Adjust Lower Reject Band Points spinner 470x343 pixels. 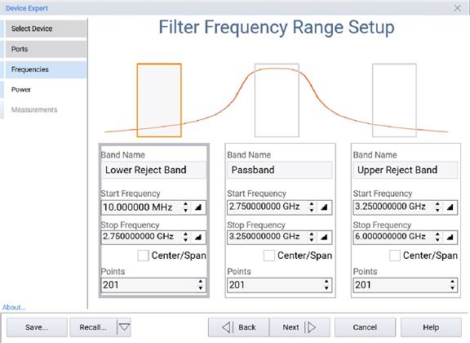tap(201, 285)
